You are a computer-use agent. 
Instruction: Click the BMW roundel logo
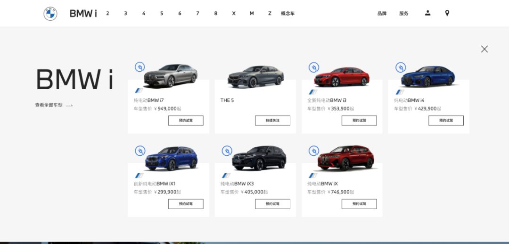pos(50,14)
